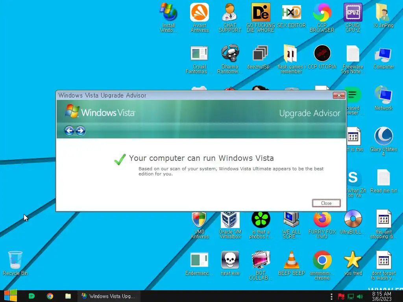Select the Windows Vista Upg... taskbar button
The image size is (403, 302).
[109, 296]
